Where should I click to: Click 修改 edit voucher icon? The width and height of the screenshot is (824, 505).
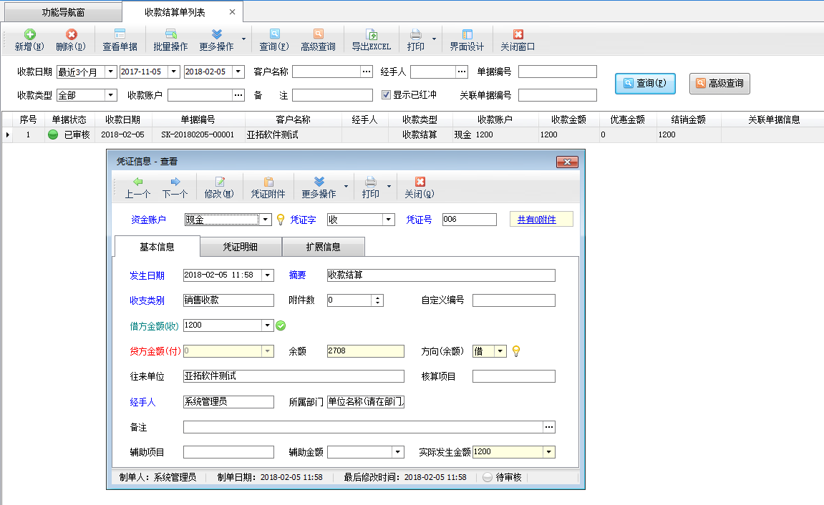click(x=219, y=182)
